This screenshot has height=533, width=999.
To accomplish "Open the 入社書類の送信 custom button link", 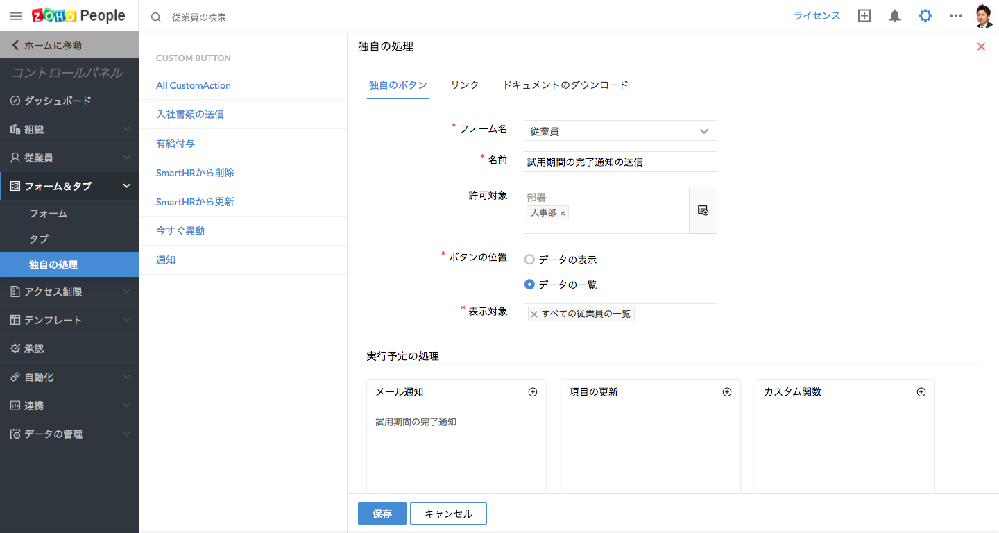I will 190,115.
